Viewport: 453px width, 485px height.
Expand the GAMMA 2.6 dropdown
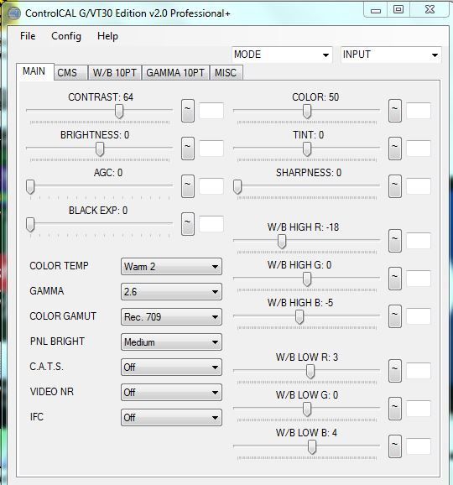[x=171, y=292]
